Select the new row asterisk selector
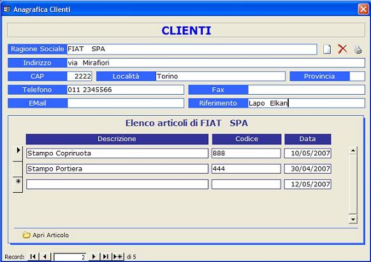The height and width of the screenshot is (262, 371). [18, 184]
